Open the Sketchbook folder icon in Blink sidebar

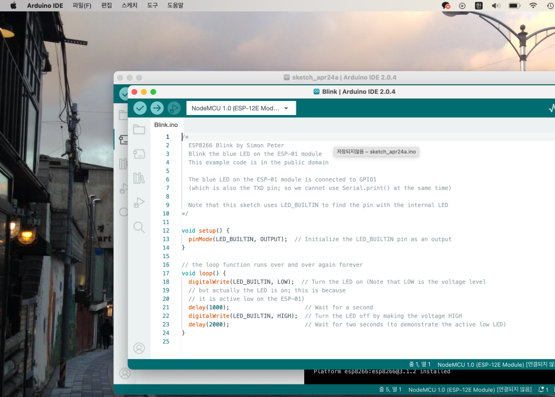[x=139, y=129]
